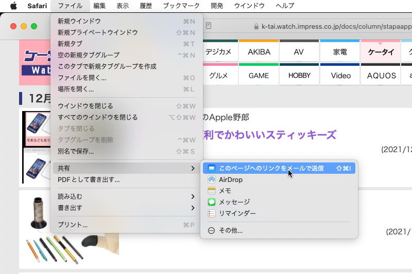The height and width of the screenshot is (274, 412).
Task: Choose 新規タブ
Action: pos(126,44)
